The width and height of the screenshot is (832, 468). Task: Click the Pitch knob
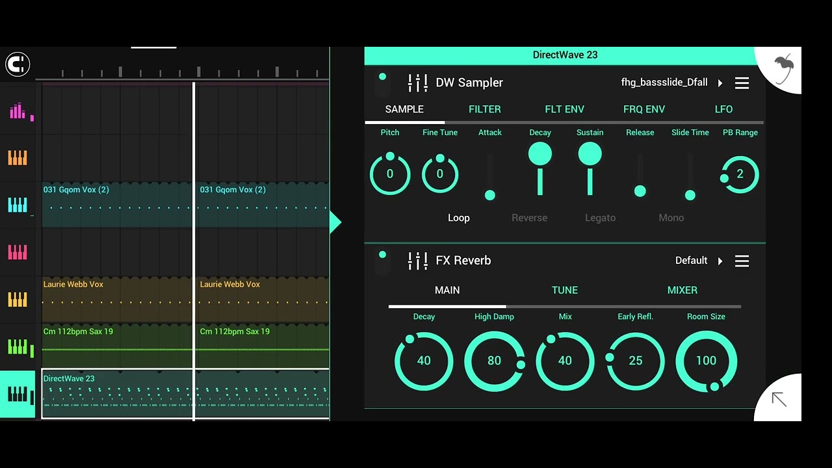tap(390, 173)
